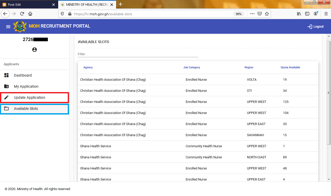This screenshot has height=196, width=331.
Task: Open the Library bookmarks menu
Action: pos(299,14)
